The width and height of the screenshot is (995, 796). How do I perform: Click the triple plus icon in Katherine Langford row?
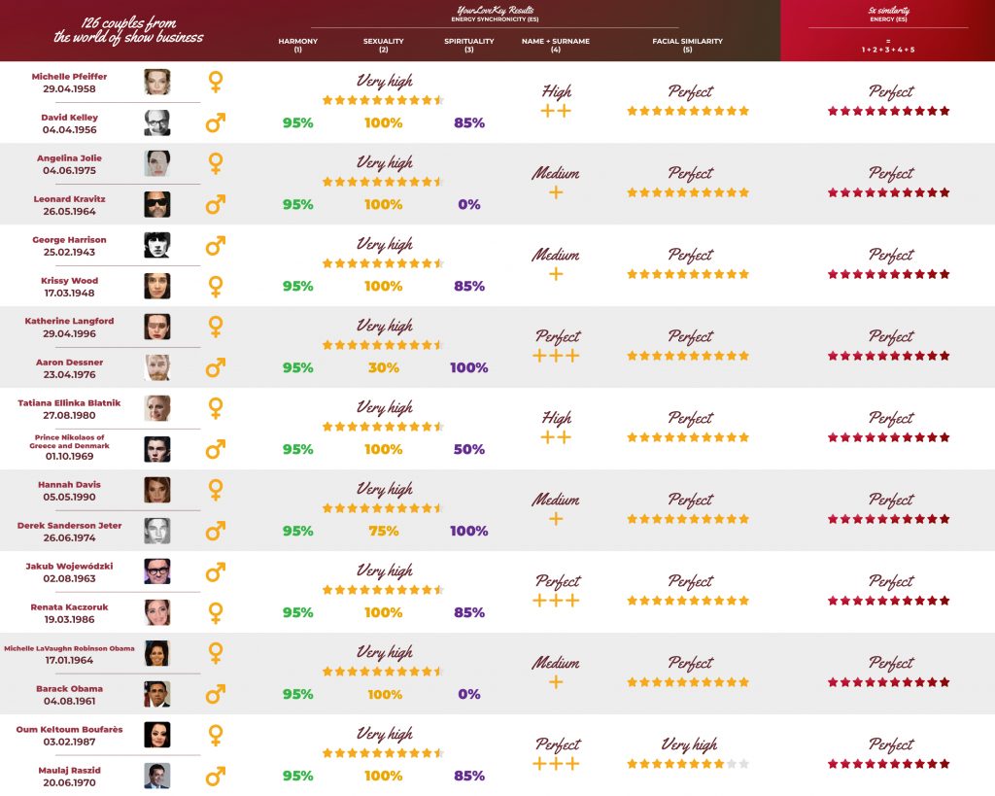click(x=557, y=356)
